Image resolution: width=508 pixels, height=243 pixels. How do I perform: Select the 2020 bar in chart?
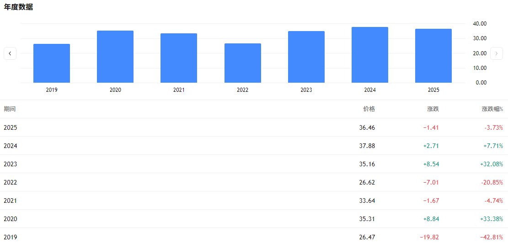115,57
